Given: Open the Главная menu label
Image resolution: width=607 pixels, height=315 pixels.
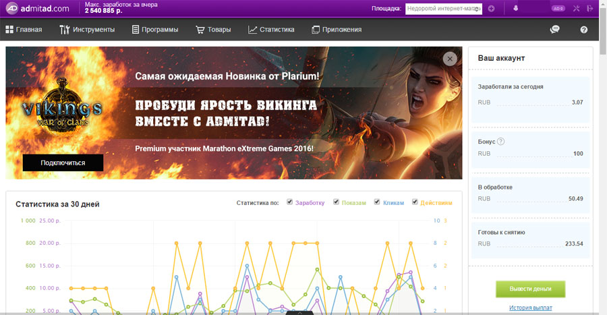Looking at the screenshot, I should 29,30.
